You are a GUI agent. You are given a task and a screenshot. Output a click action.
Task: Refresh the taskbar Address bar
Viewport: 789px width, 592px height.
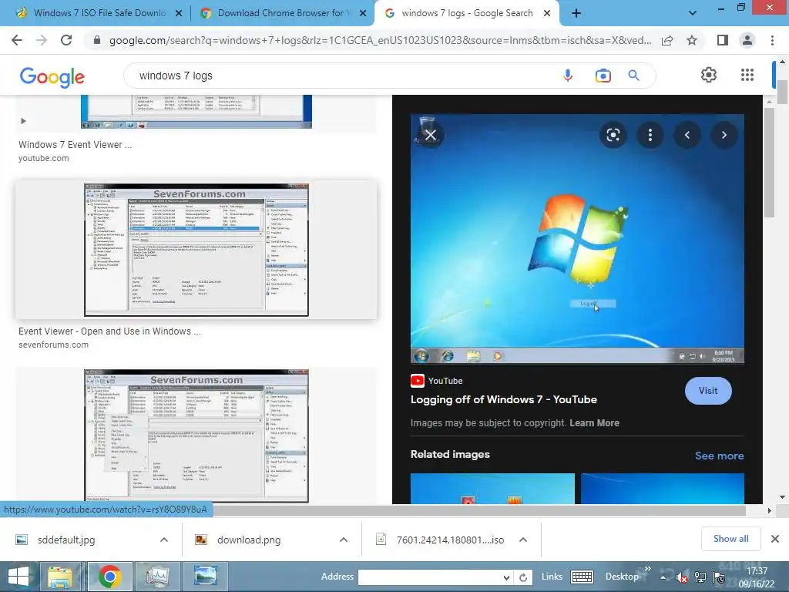523,577
